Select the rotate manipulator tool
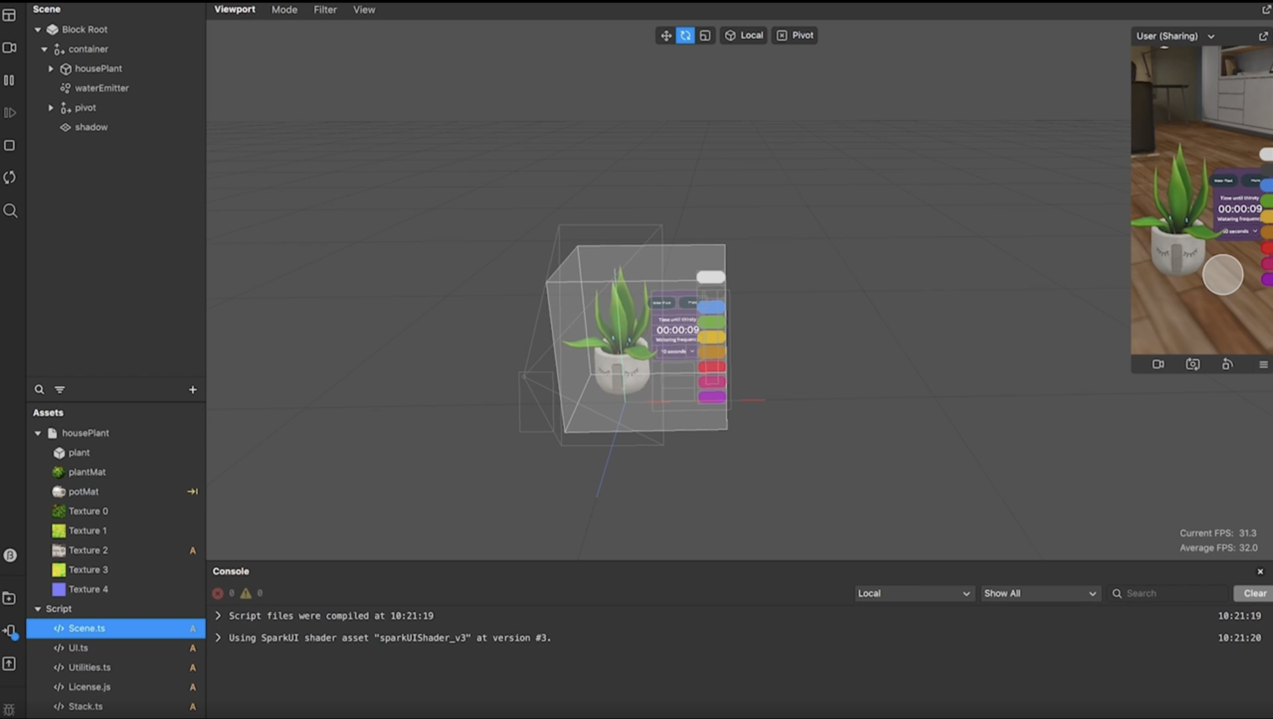The image size is (1273, 719). click(685, 35)
